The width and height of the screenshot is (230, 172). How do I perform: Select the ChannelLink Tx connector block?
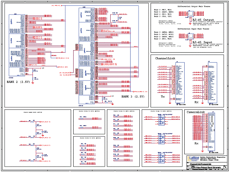coord(180,83)
